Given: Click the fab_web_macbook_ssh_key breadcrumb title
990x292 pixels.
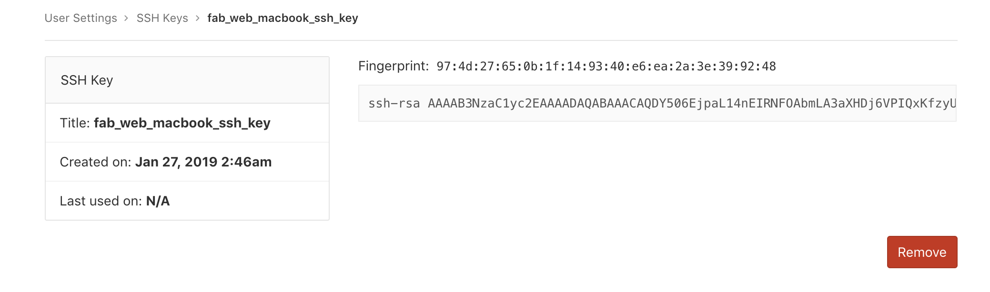Looking at the screenshot, I should (283, 18).
